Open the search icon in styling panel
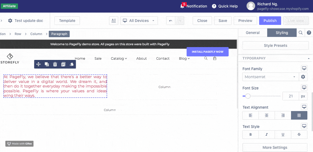The width and height of the screenshot is (313, 152). point(301,33)
